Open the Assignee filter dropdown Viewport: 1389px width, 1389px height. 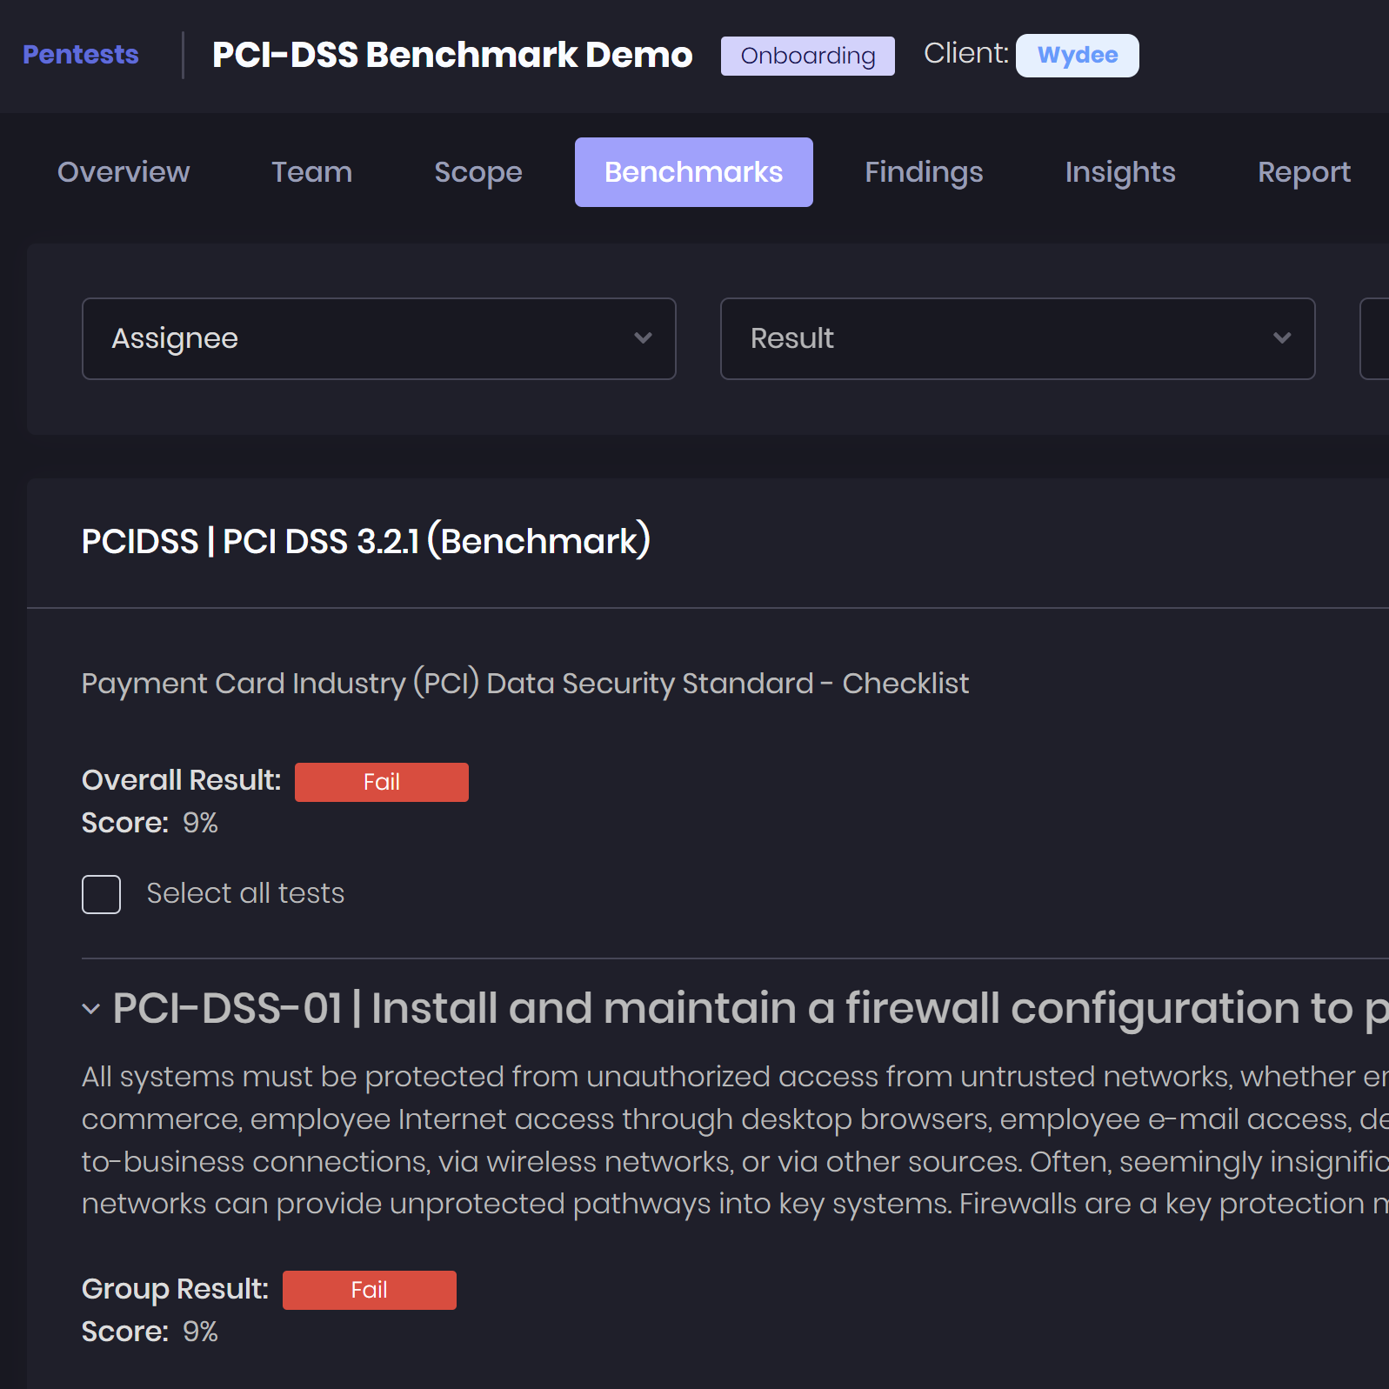(379, 338)
